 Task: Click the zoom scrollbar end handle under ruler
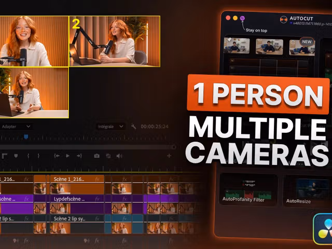[174, 147]
